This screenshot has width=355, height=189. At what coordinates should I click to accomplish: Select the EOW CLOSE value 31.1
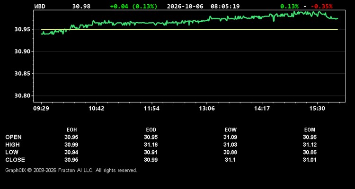click(x=230, y=160)
